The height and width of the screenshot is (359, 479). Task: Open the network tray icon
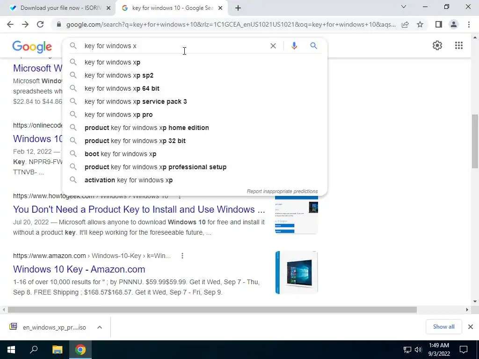pos(407,350)
